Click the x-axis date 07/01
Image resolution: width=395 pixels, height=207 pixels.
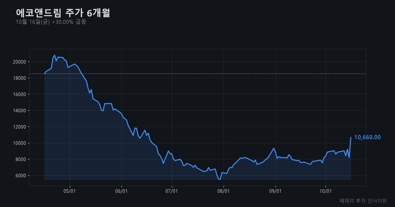point(172,191)
